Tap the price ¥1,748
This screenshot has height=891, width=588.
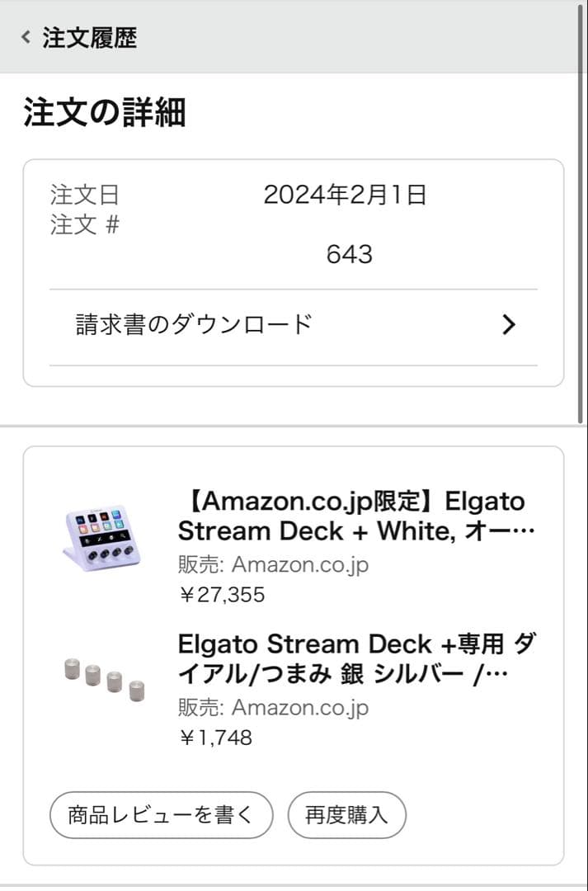point(213,738)
